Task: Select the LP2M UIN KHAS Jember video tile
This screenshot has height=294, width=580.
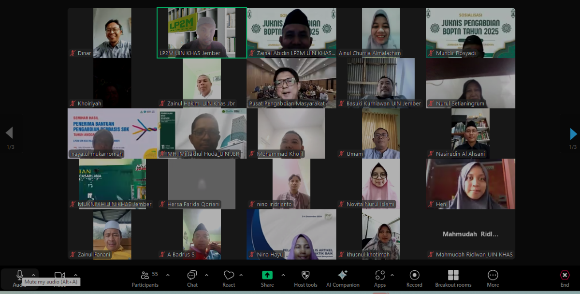Action: 202,32
